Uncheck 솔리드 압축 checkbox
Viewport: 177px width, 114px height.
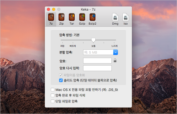[61, 80]
